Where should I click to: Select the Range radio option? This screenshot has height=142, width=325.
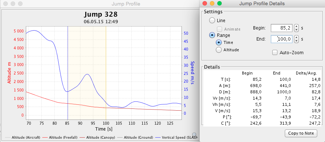click(212, 35)
